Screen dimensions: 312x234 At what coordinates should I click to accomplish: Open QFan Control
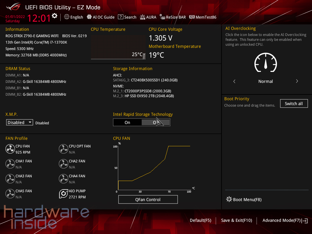148,199
